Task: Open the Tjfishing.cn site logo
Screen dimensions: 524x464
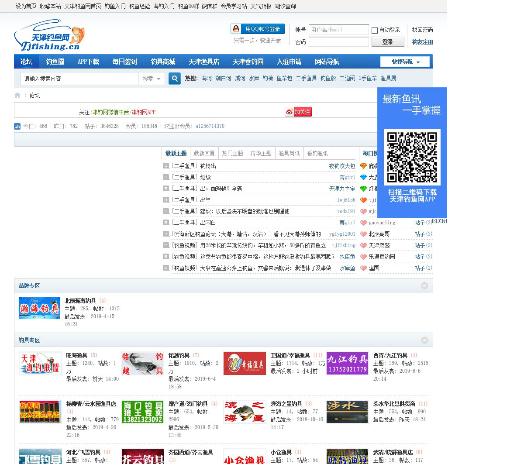Action: pyautogui.click(x=49, y=35)
